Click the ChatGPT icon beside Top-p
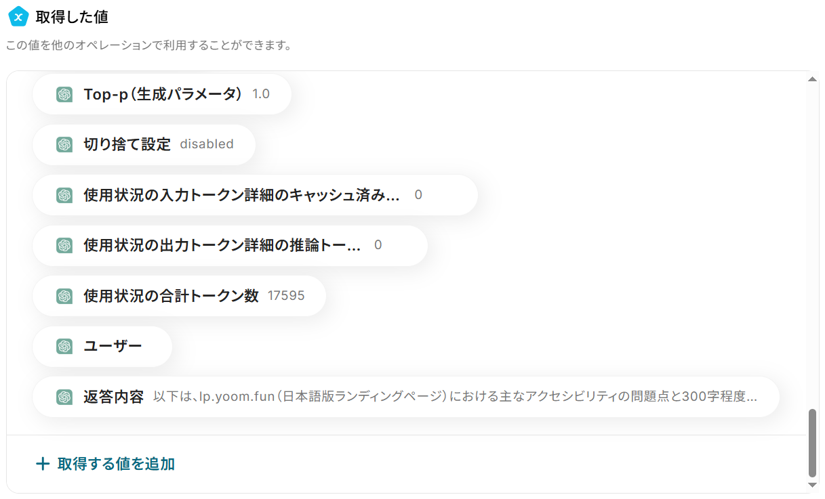 pyautogui.click(x=64, y=94)
